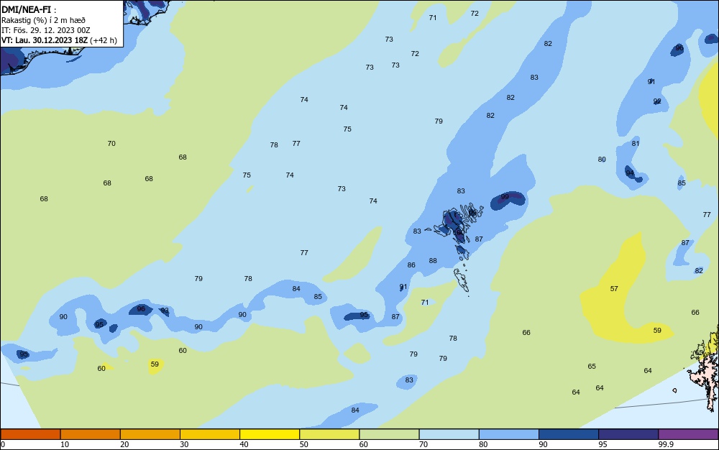Click the "30" legend tick label

(x=184, y=444)
